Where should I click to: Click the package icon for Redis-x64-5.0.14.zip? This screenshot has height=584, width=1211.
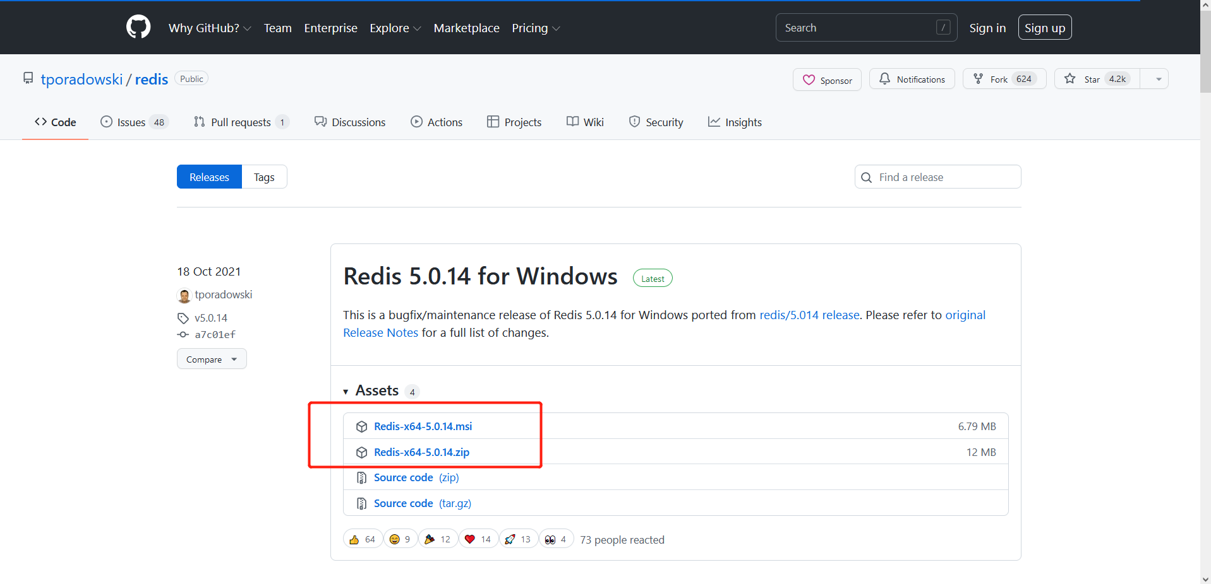(x=361, y=452)
